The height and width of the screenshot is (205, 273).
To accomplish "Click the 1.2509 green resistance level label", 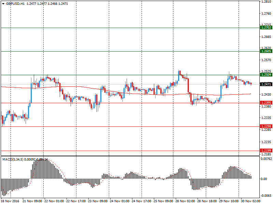I will tap(266, 75).
